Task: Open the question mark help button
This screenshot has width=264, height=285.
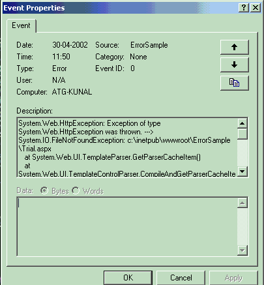Action: pyautogui.click(x=244, y=8)
